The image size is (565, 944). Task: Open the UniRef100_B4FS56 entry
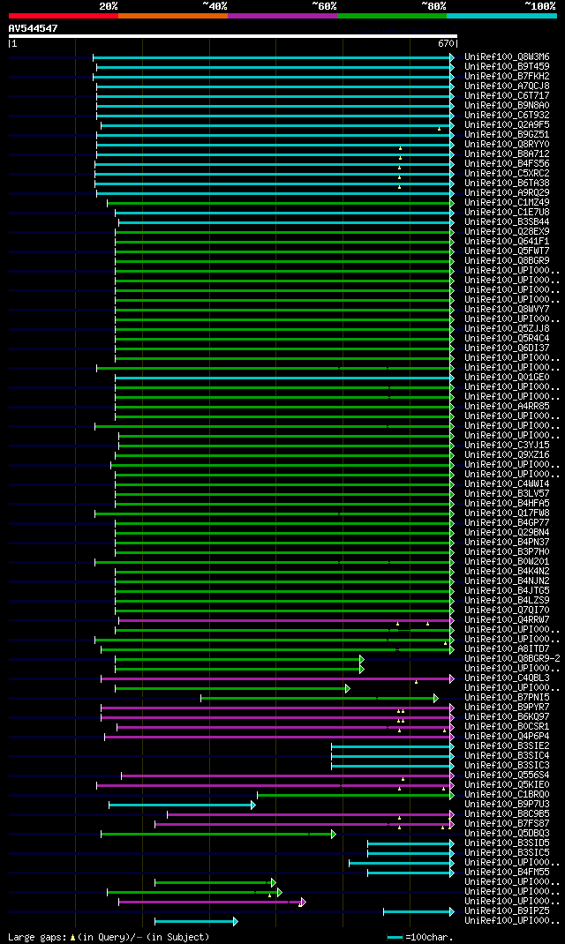point(507,164)
